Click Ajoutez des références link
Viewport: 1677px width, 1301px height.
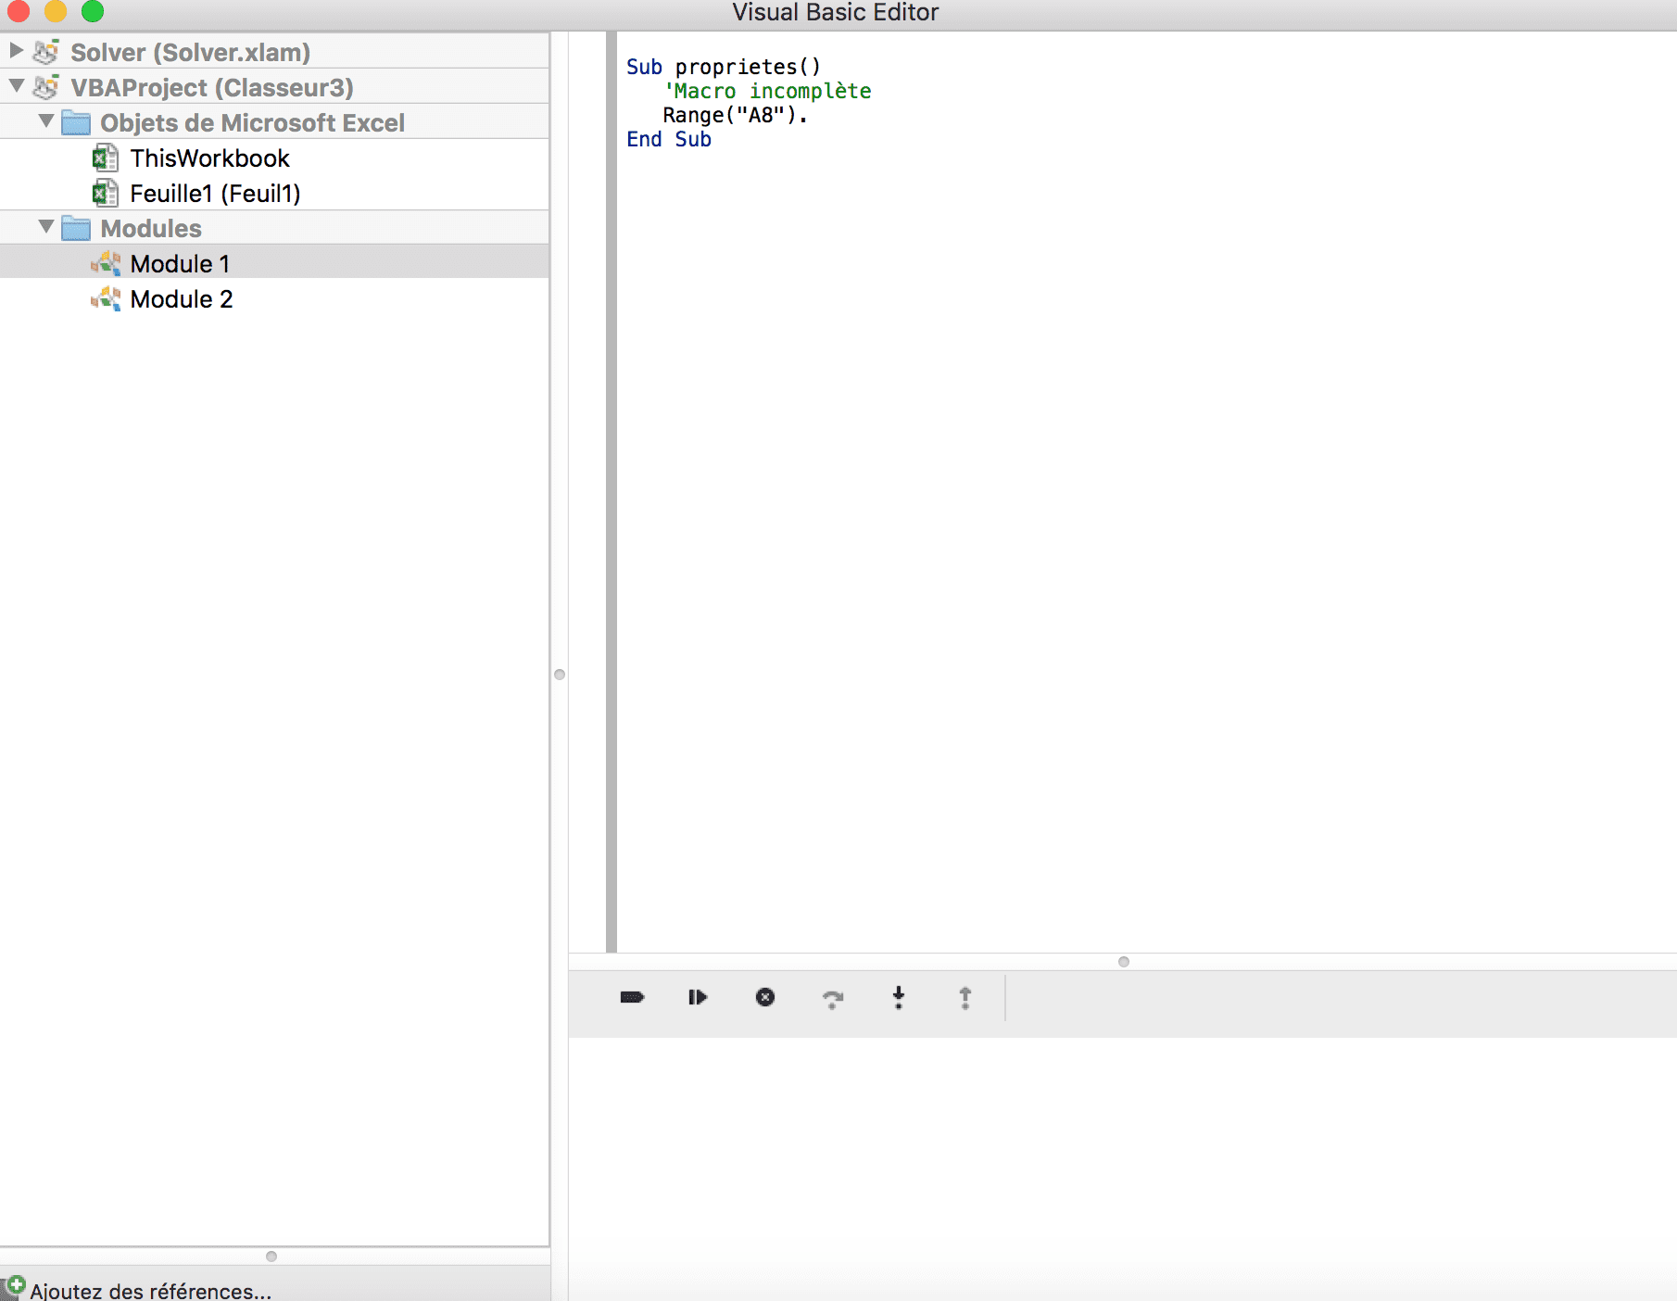coord(150,1290)
